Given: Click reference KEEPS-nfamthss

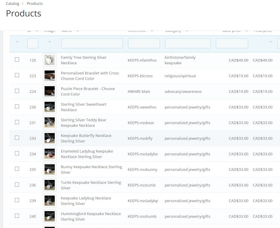Looking at the screenshot, I should [x=142, y=60].
